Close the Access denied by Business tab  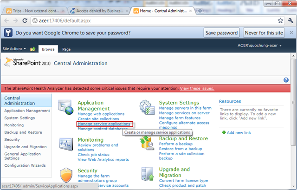(x=127, y=11)
